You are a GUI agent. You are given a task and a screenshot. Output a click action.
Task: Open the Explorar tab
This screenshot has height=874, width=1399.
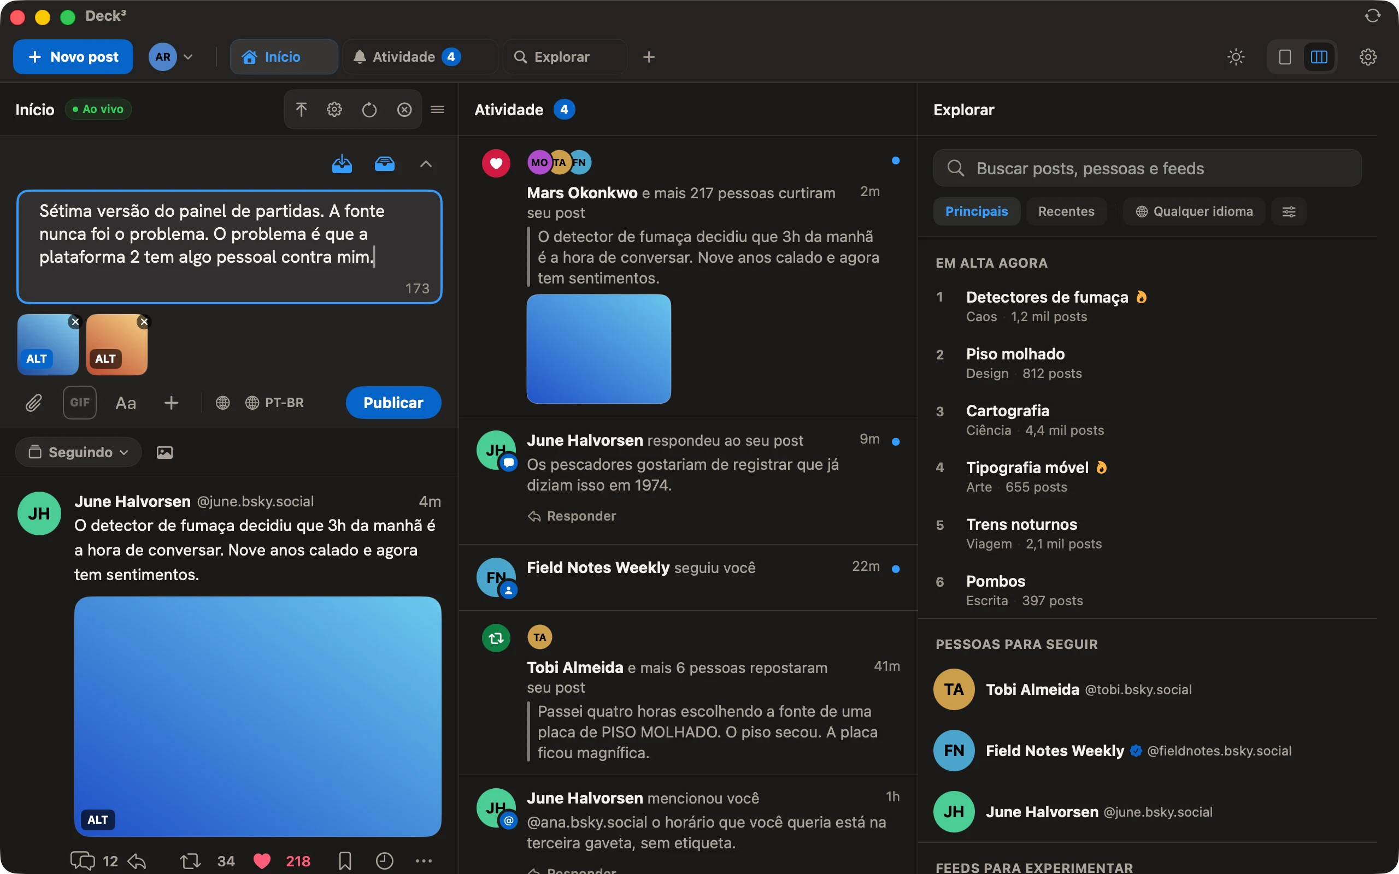coord(565,57)
